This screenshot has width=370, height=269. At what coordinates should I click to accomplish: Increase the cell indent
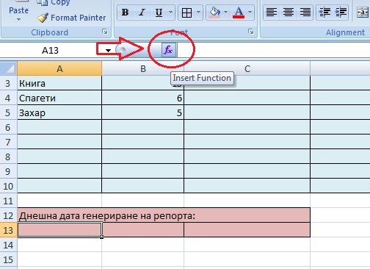[x=341, y=12]
